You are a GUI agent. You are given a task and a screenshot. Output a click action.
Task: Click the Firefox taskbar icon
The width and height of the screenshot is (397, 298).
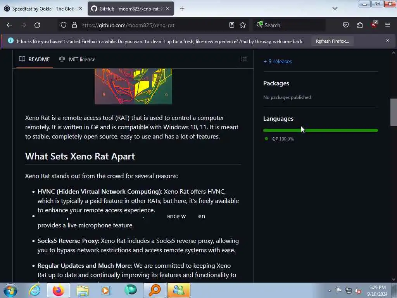coord(59,290)
